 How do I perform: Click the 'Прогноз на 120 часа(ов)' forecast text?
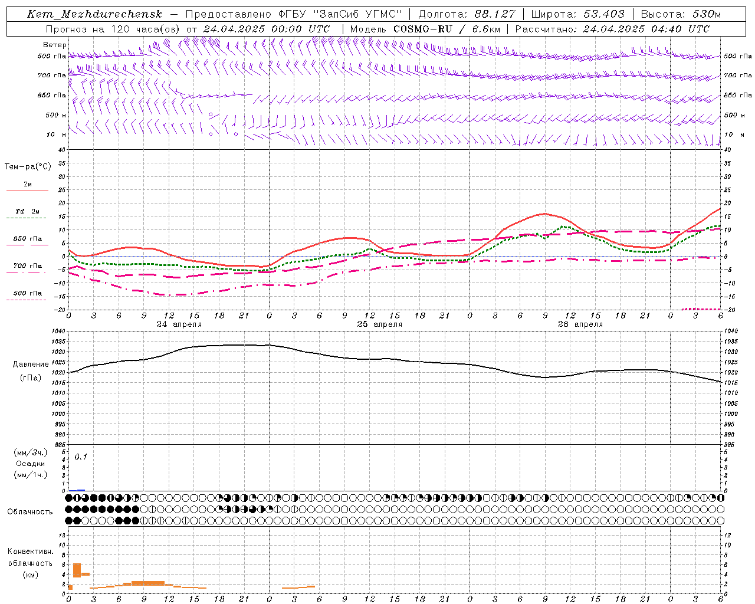113,29
